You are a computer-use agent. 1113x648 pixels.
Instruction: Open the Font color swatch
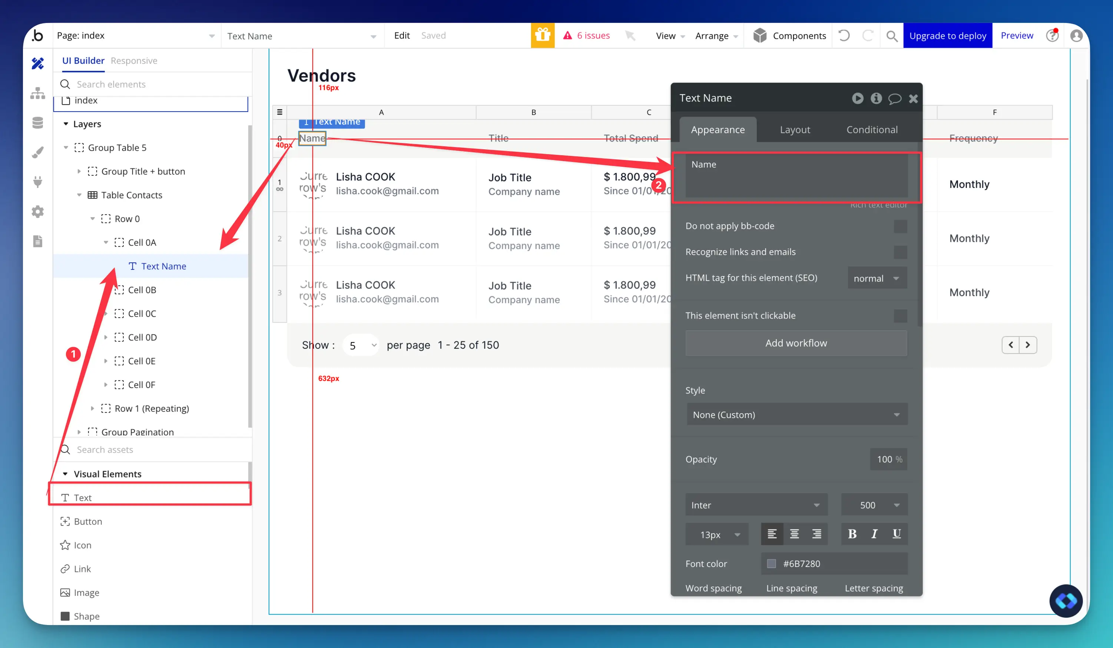pos(771,564)
